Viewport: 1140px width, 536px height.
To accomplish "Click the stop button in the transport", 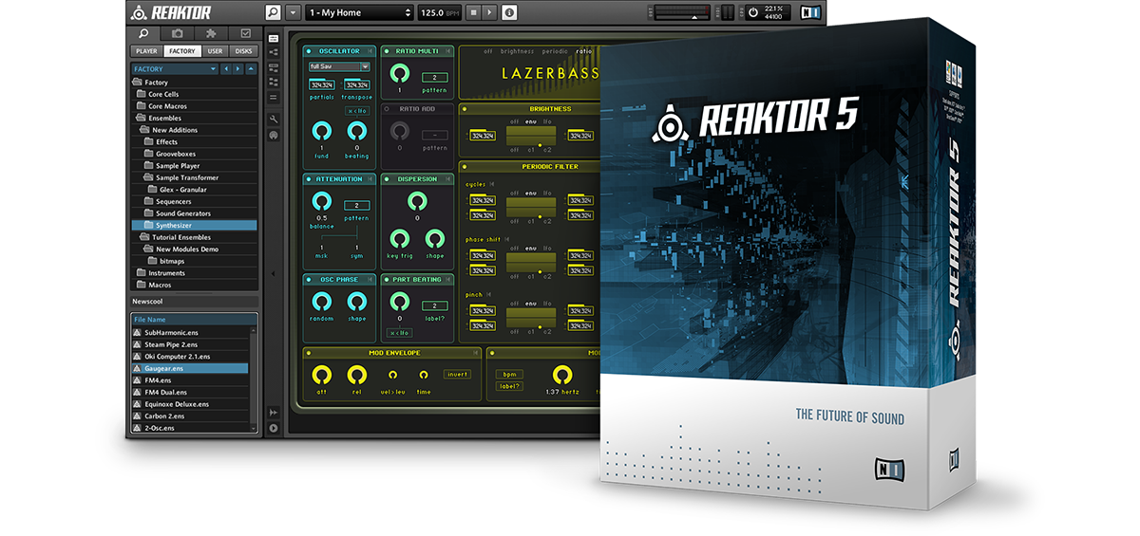I will tap(472, 12).
